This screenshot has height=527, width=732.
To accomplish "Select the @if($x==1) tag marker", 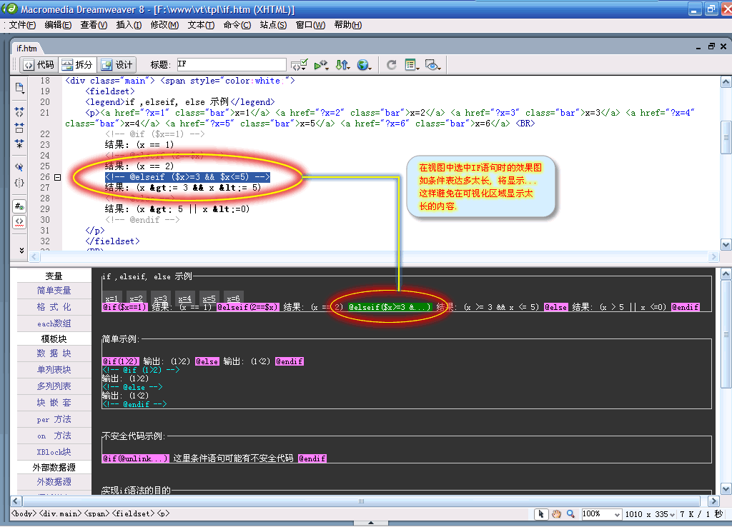I will (x=125, y=307).
